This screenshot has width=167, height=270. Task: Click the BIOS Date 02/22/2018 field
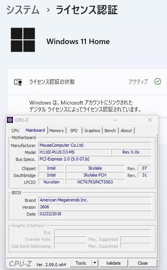click(x=95, y=214)
